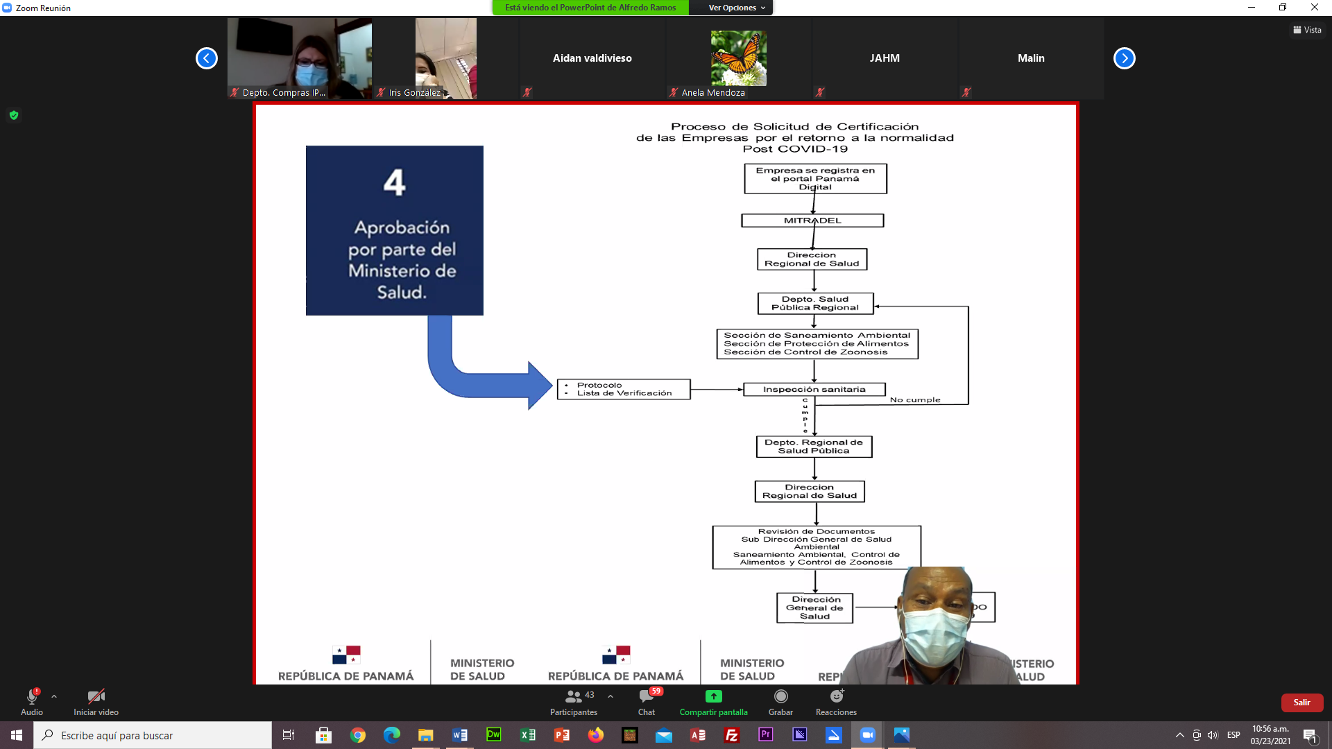The image size is (1332, 749).
Task: Expand audio options caret next to Audio
Action: (54, 696)
